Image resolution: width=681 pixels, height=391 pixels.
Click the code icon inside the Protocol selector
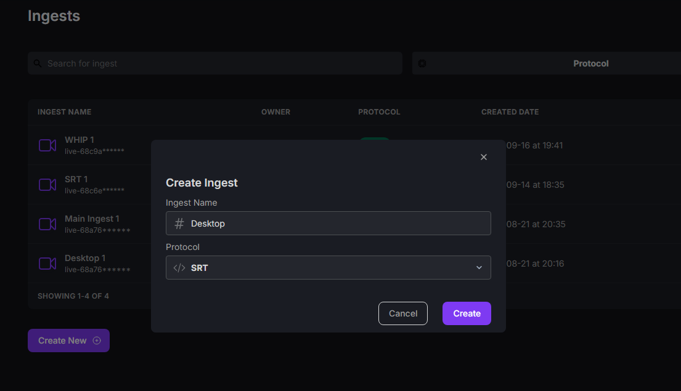coord(179,267)
